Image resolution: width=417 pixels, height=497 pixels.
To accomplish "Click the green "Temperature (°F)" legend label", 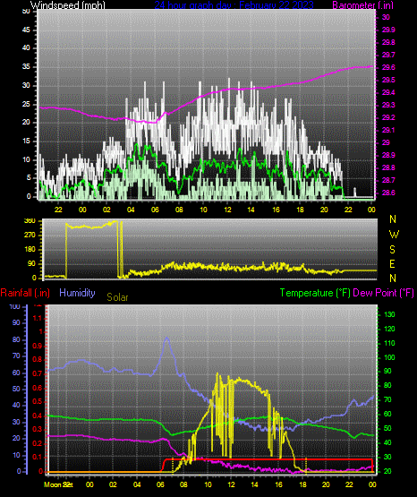I will [x=315, y=293].
